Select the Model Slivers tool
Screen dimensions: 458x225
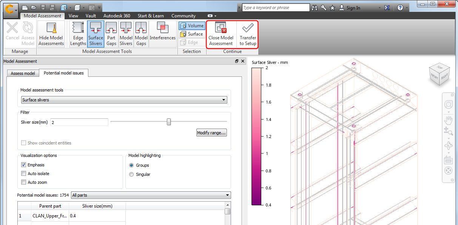click(x=126, y=34)
